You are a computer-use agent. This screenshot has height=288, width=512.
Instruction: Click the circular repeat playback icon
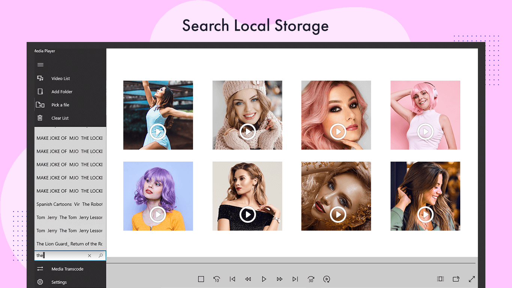pyautogui.click(x=327, y=279)
